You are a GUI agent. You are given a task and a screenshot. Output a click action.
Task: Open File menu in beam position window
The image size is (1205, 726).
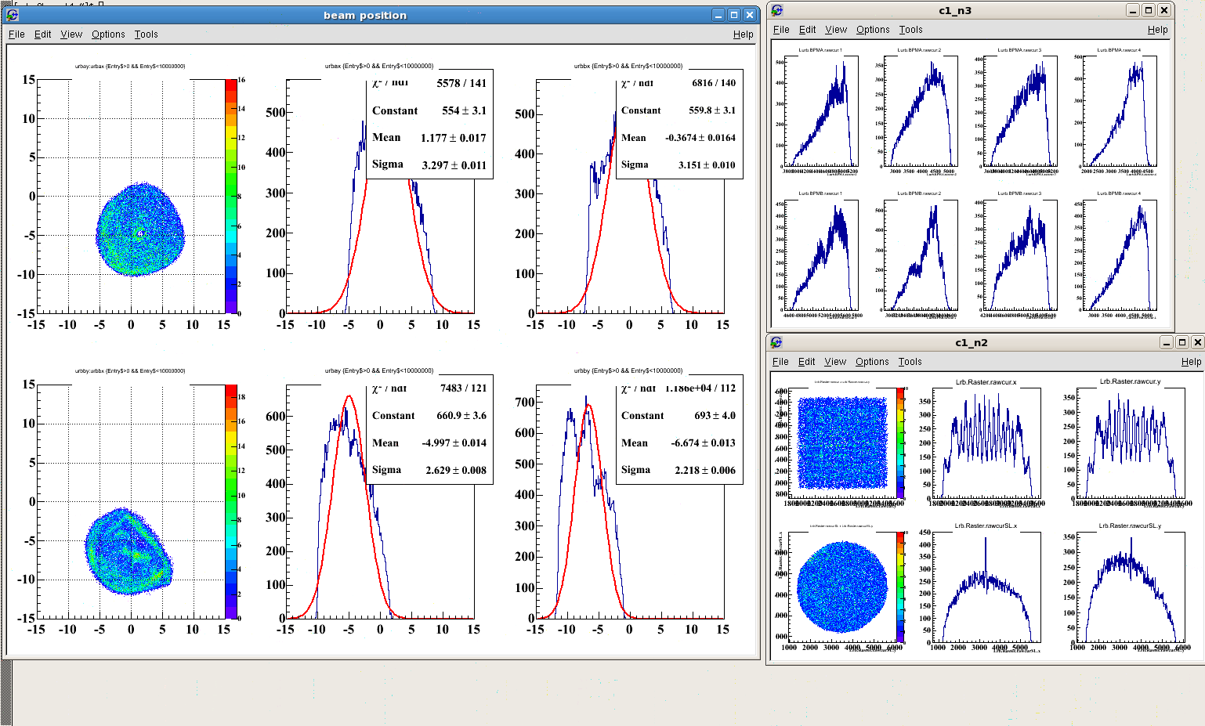(16, 34)
